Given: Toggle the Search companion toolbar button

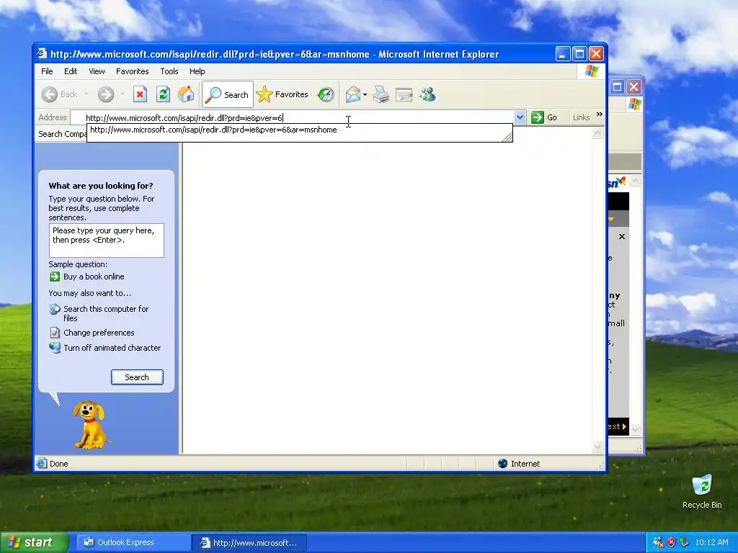Looking at the screenshot, I should coord(227,94).
